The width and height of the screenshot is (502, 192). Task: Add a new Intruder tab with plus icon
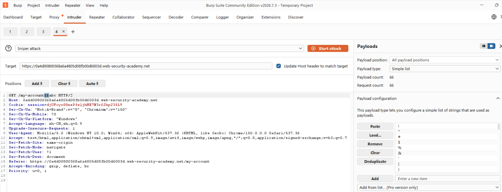click(73, 32)
